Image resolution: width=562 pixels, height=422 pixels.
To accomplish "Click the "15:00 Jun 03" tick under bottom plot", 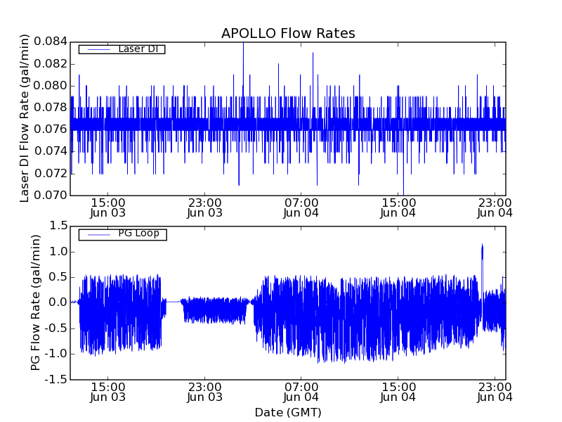I will coord(107,392).
